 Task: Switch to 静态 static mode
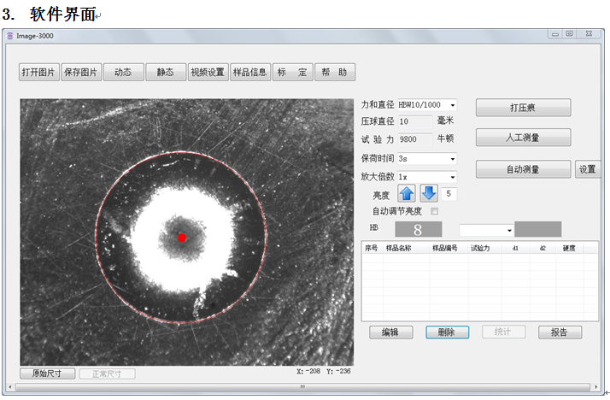click(165, 73)
